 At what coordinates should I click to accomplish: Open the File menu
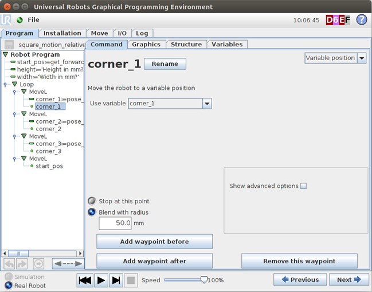click(33, 20)
